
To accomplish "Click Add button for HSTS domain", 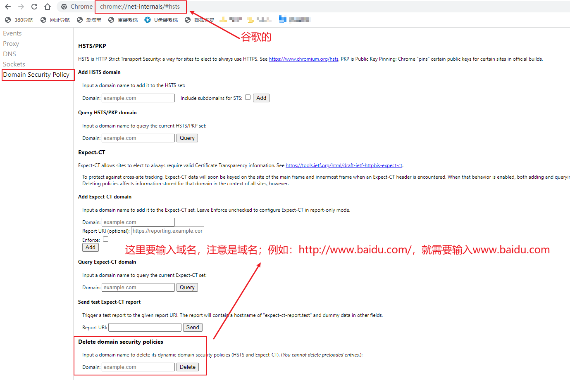I will (261, 98).
